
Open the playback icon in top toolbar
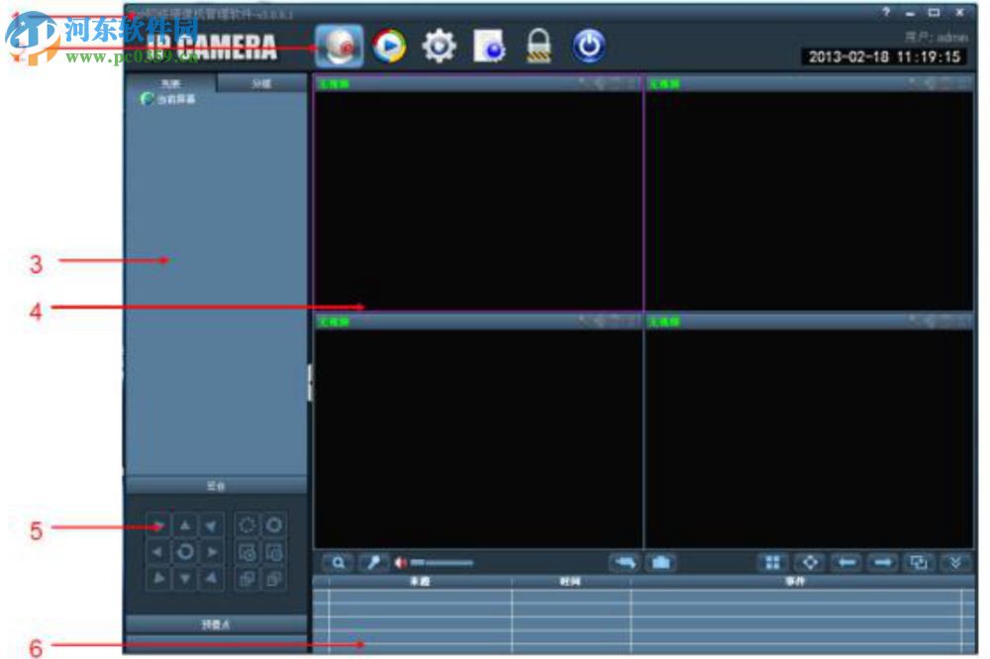pos(389,47)
